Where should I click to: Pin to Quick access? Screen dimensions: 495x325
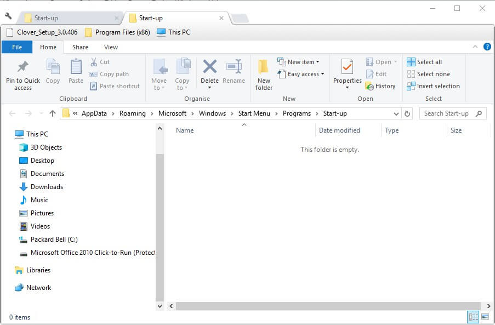point(23,75)
